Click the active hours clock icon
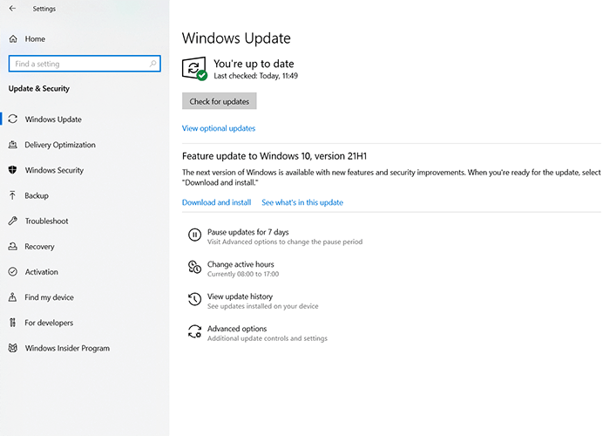610x436 pixels. [x=194, y=267]
